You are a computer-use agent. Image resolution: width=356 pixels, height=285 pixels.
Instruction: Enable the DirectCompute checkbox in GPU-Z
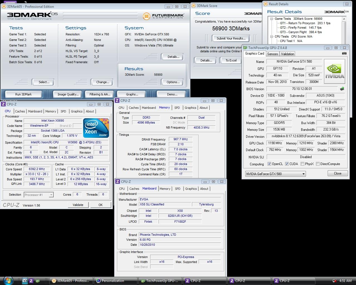coord(318,164)
